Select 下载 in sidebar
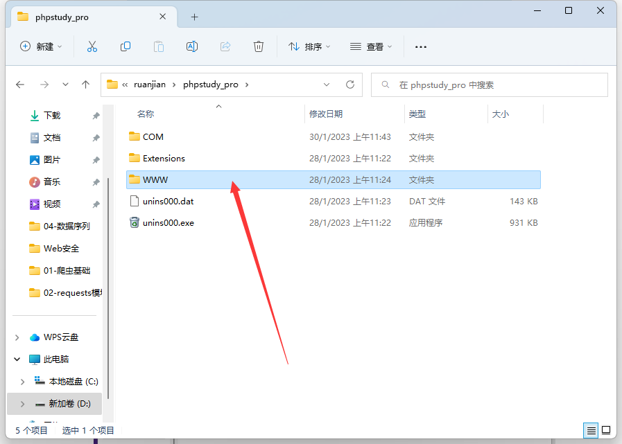The height and width of the screenshot is (444, 622). point(52,116)
